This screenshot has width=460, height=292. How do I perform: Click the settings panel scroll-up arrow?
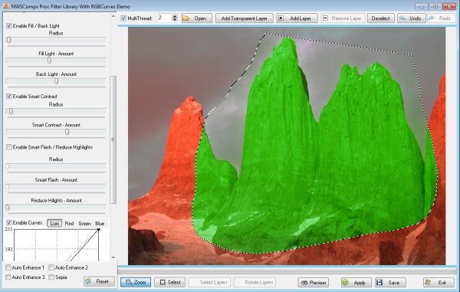(113, 16)
